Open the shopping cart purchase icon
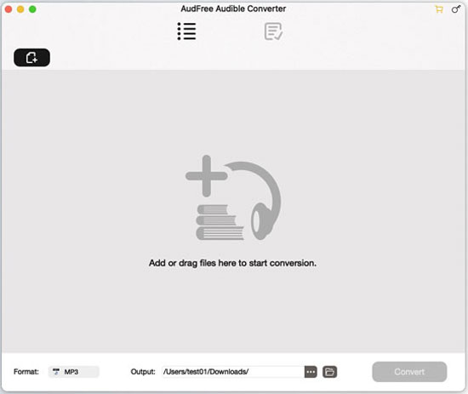 pyautogui.click(x=439, y=9)
